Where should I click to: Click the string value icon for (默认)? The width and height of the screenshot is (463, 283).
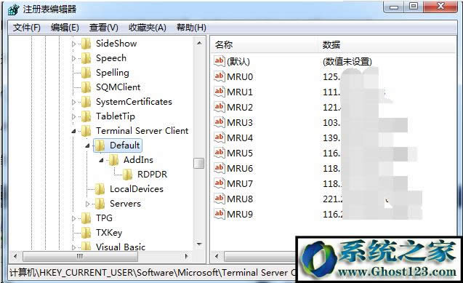219,61
